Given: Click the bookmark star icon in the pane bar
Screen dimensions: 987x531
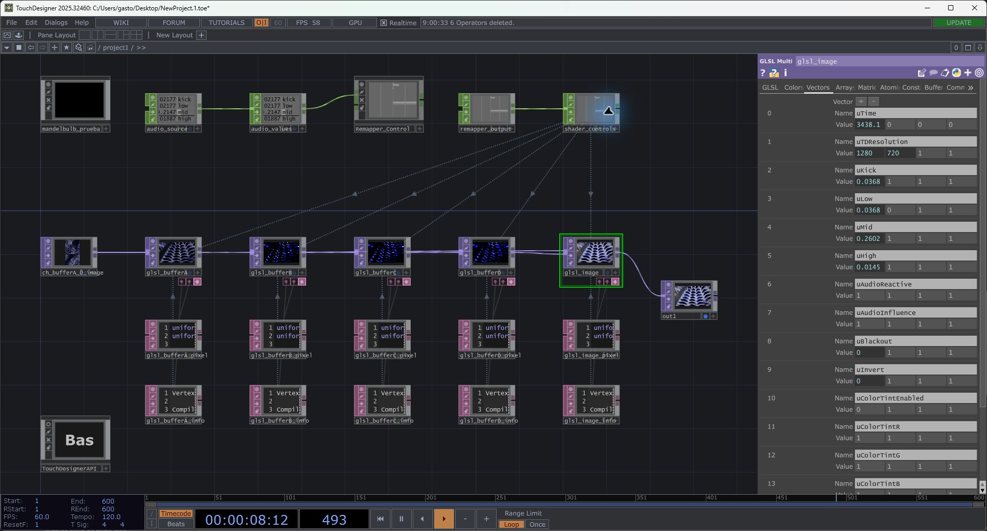Looking at the screenshot, I should [x=66, y=48].
